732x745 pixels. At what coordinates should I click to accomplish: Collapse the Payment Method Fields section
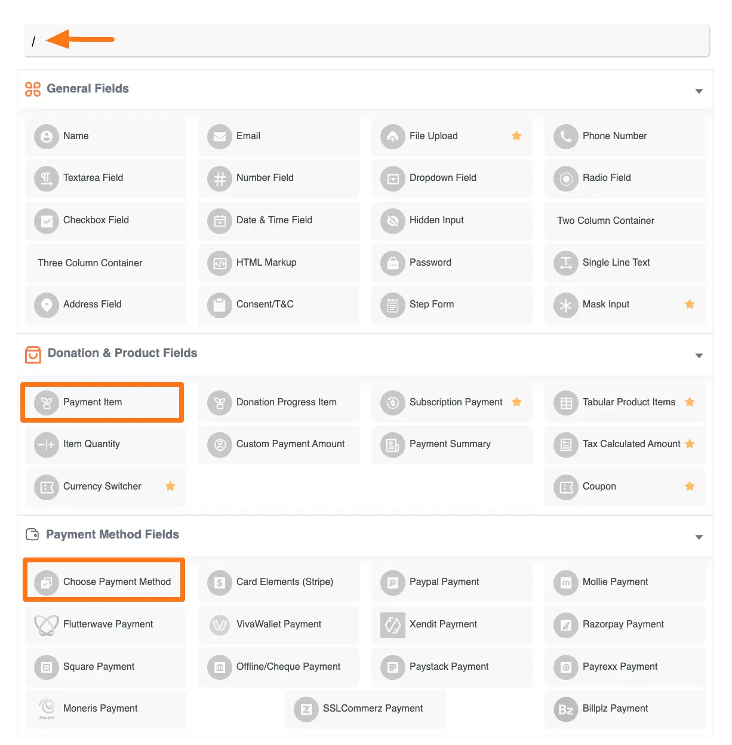click(x=699, y=537)
